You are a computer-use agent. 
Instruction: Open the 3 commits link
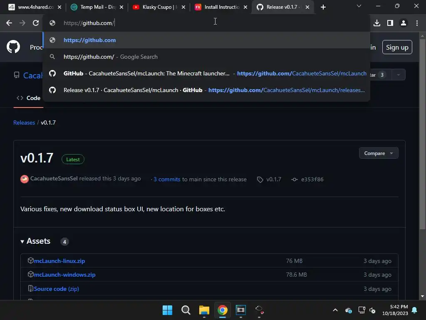167,179
